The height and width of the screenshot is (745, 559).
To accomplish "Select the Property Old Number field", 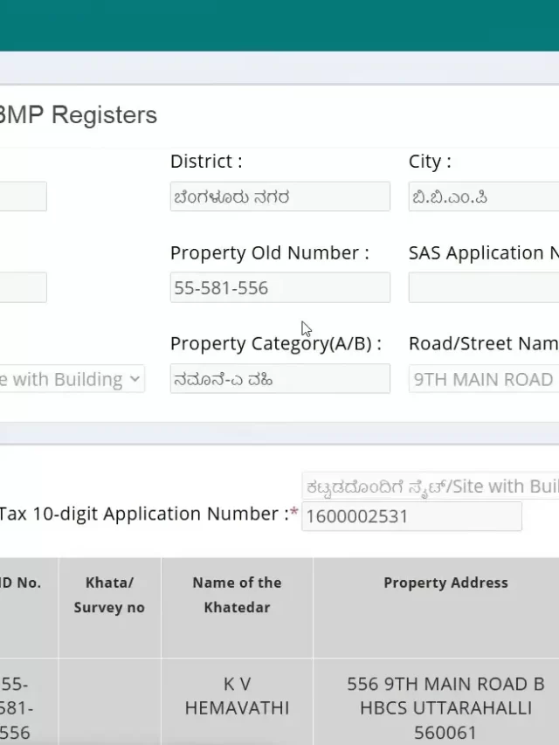I will tap(280, 287).
